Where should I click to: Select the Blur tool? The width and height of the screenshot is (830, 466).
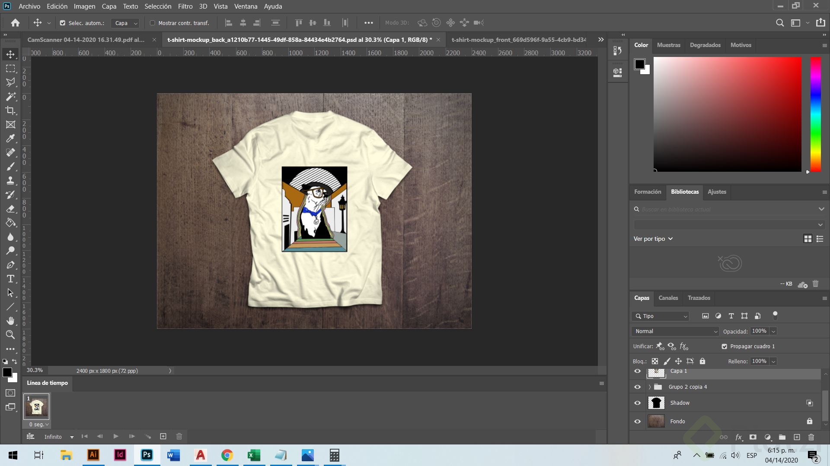(10, 237)
